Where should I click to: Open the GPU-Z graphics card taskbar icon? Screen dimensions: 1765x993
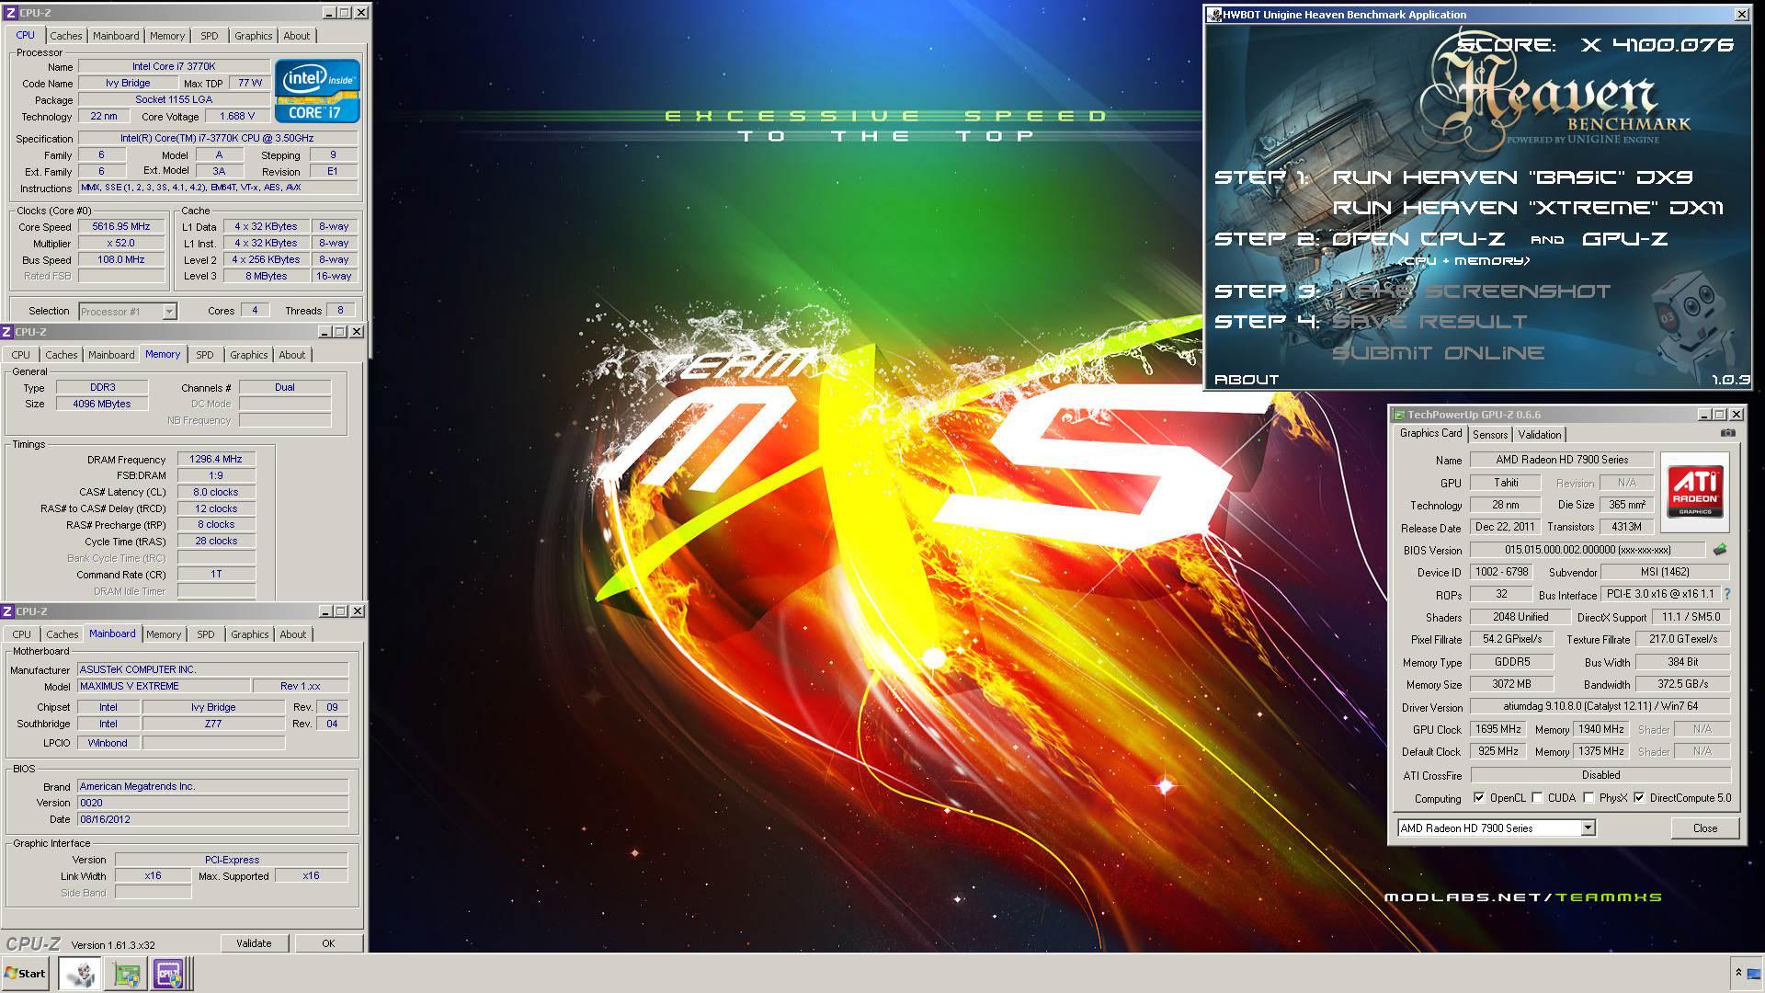[127, 973]
